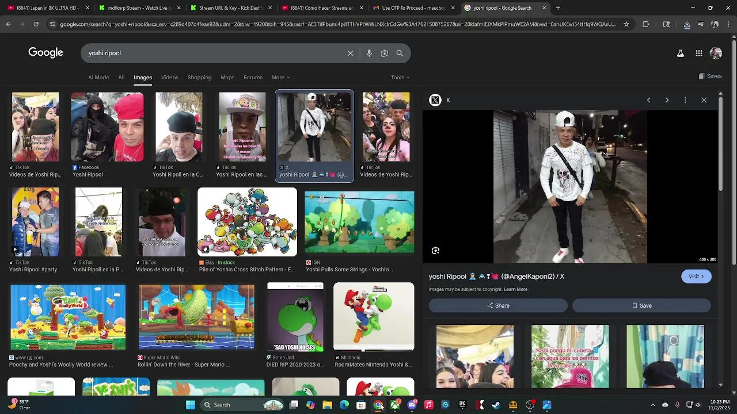Screen dimensions: 737x414
Task: Click the Visit button in preview panel
Action: point(696,276)
